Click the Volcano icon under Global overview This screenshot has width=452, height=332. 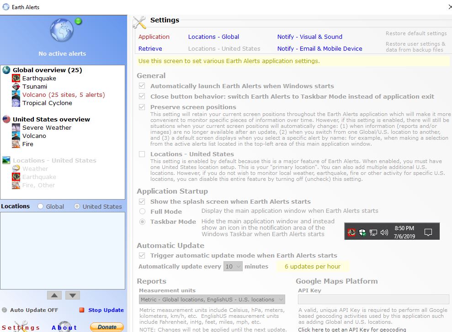[16, 95]
